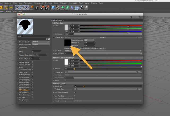Click the 01.tif texture button
This screenshot has height=116, width=170.
pyautogui.click(x=102, y=38)
